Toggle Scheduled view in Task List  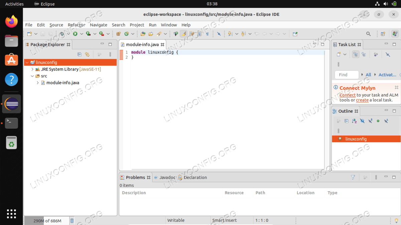click(x=364, y=54)
